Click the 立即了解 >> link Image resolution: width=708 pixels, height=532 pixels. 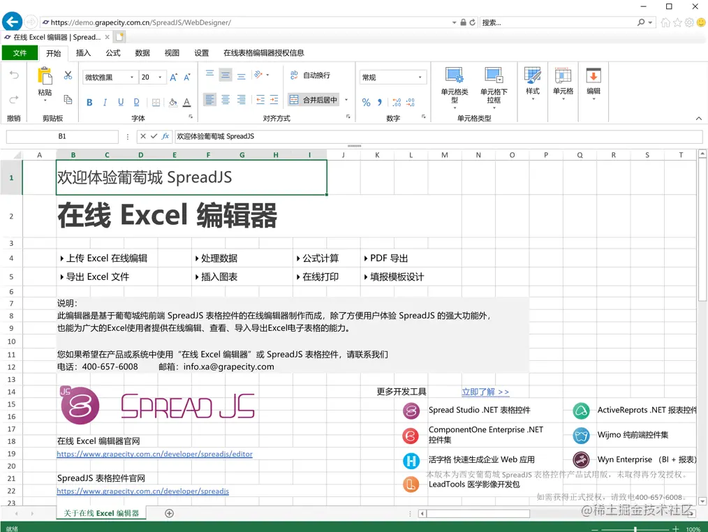(485, 392)
